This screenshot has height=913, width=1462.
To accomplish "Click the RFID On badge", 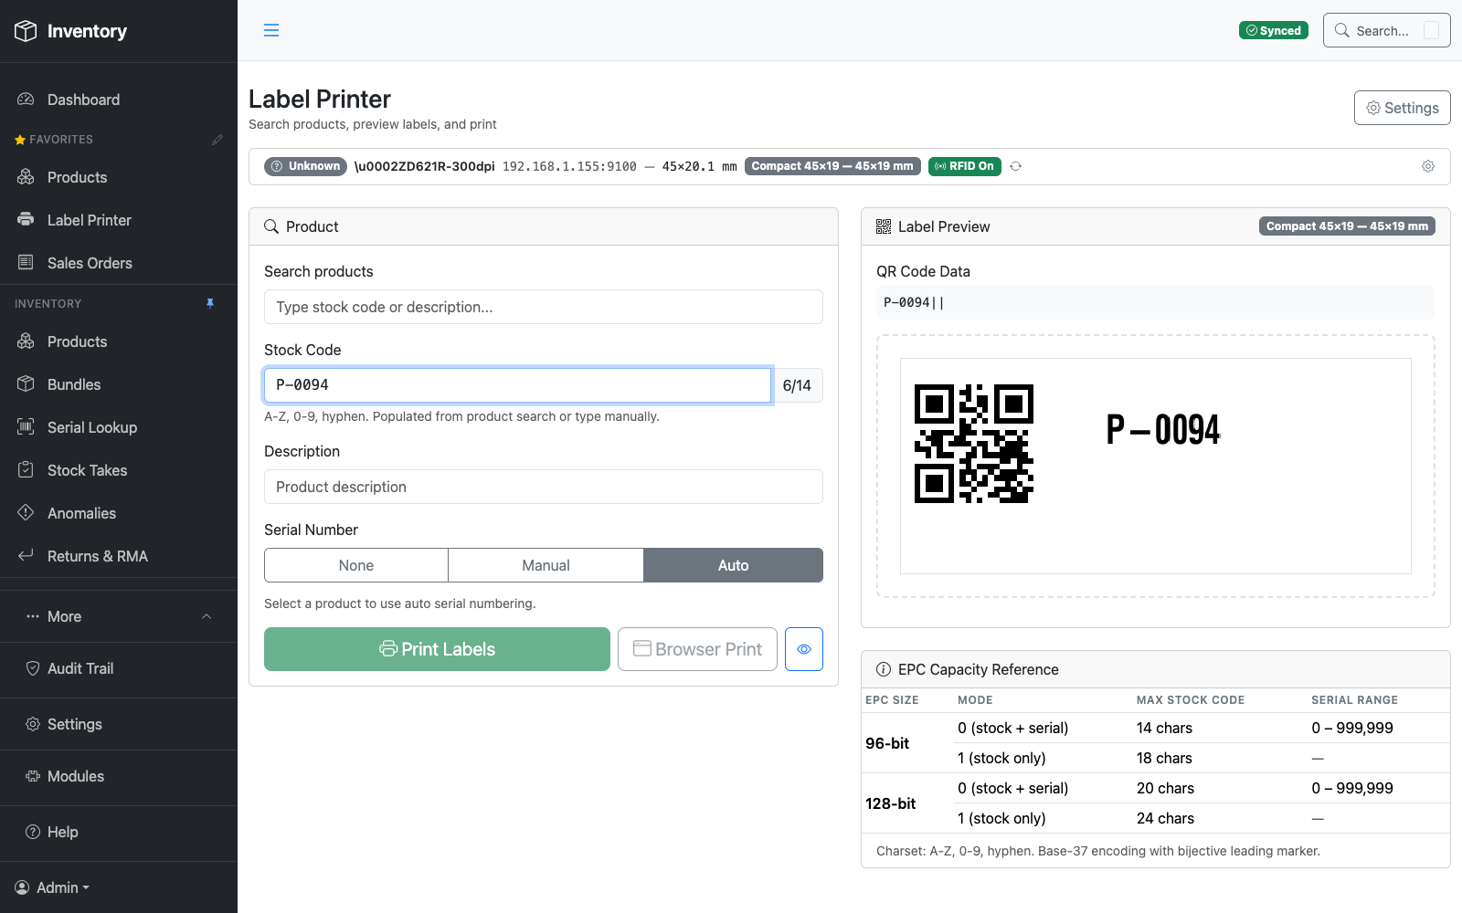I will (964, 166).
